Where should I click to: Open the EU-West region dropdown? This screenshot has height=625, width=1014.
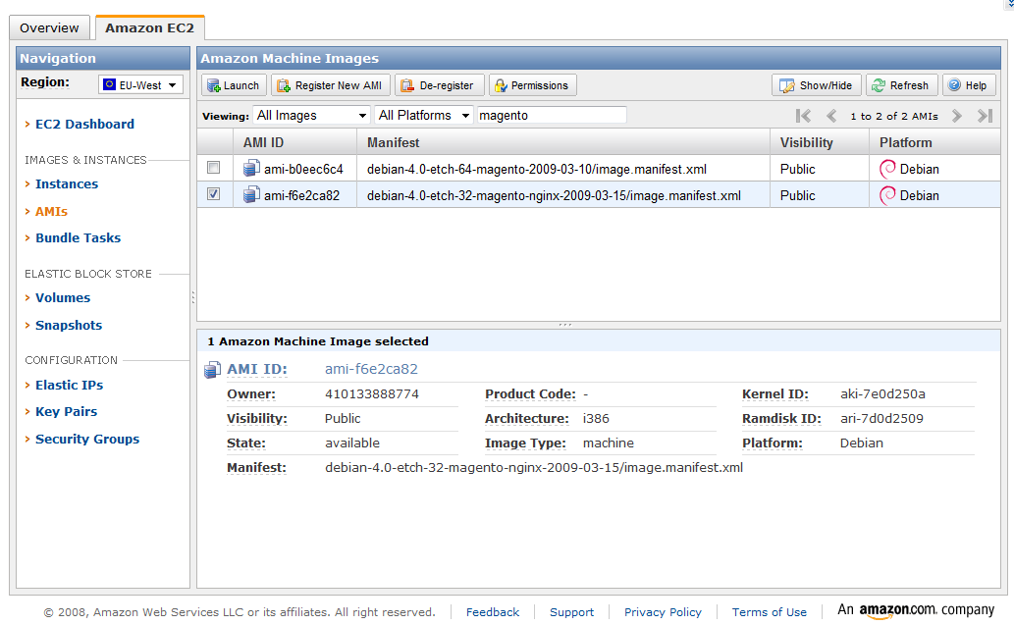pos(141,84)
